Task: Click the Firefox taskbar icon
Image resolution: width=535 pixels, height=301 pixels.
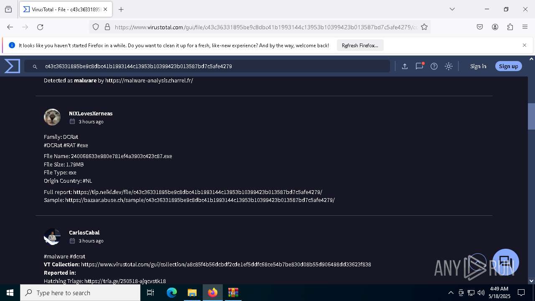Action: click(x=213, y=293)
